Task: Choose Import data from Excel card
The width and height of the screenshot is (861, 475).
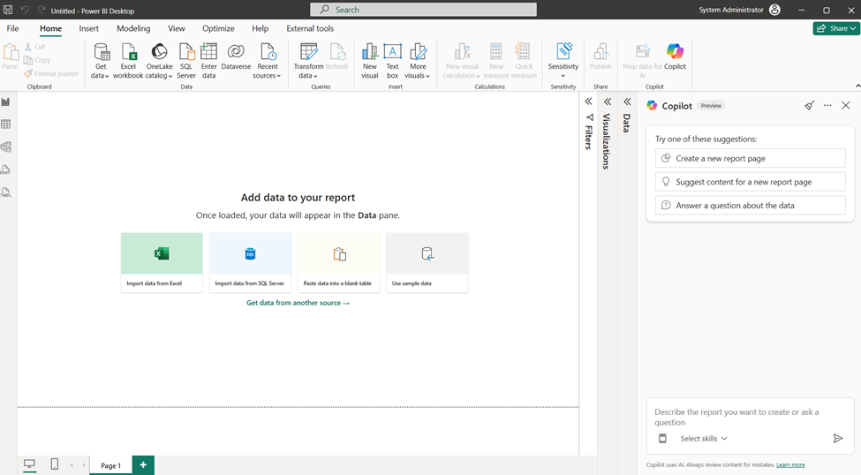Action: coord(162,262)
